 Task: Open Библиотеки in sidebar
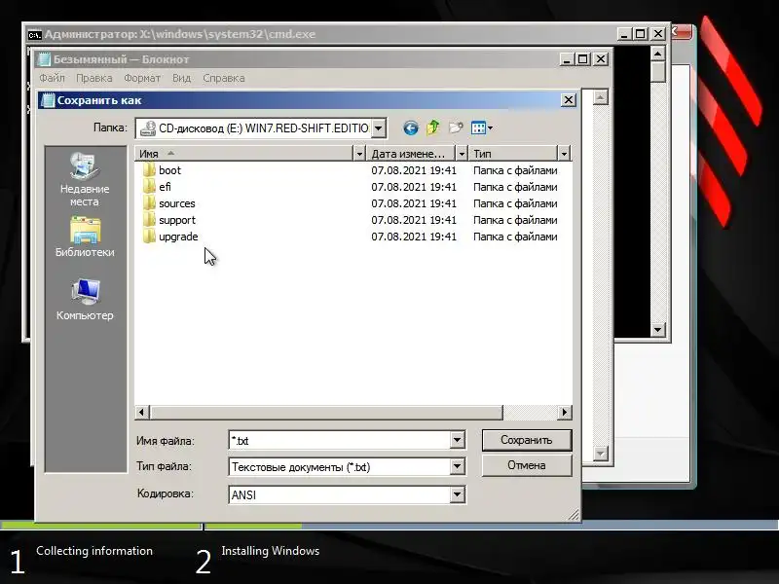click(x=85, y=237)
